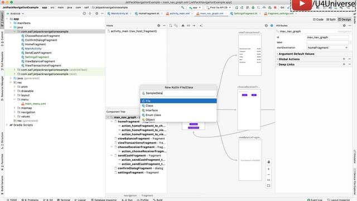This screenshot has height=201, width=357.
Task: Open the startDestination homeFragment dropdown
Action: (x=327, y=47)
